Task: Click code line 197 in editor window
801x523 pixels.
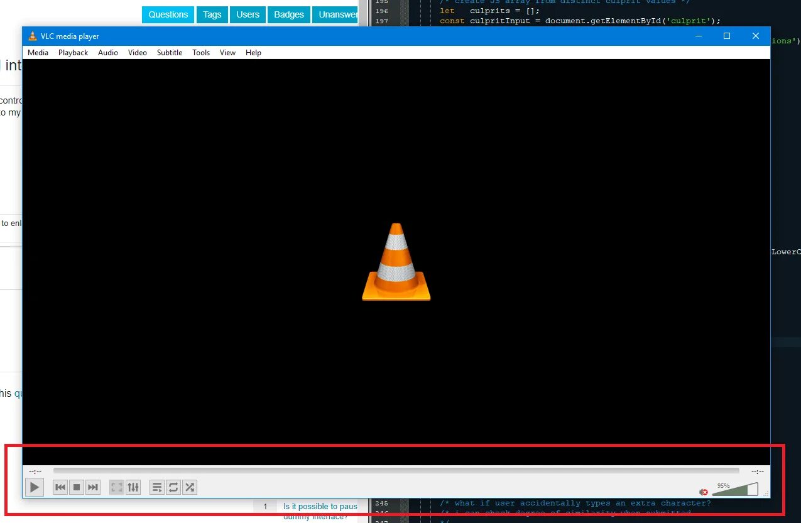Action: [580, 21]
